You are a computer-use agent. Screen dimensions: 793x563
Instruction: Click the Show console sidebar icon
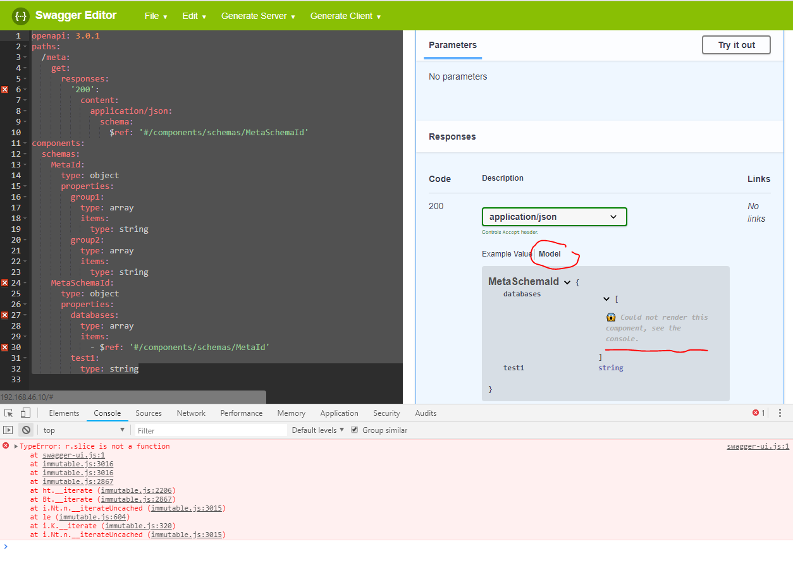point(8,430)
